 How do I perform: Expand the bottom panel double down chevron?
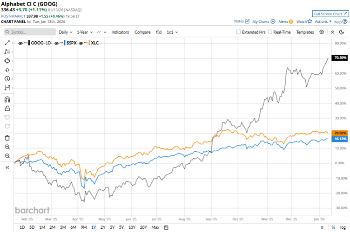click(322, 227)
